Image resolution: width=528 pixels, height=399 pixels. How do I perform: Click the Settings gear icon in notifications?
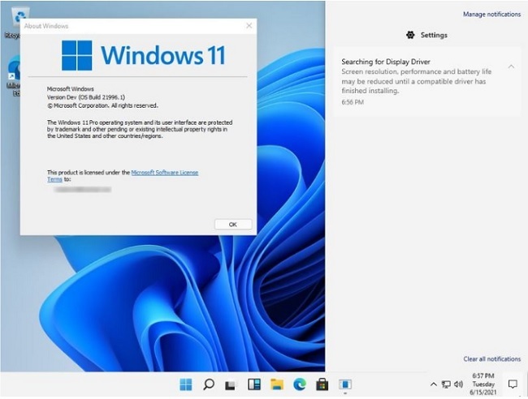pyautogui.click(x=410, y=35)
